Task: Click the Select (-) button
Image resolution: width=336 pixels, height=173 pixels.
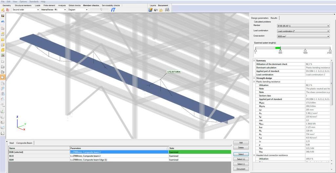Action: [241, 164]
